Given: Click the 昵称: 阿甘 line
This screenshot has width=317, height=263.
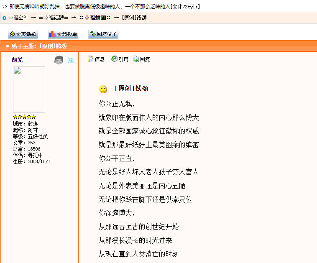Looking at the screenshot, I should point(25,130).
